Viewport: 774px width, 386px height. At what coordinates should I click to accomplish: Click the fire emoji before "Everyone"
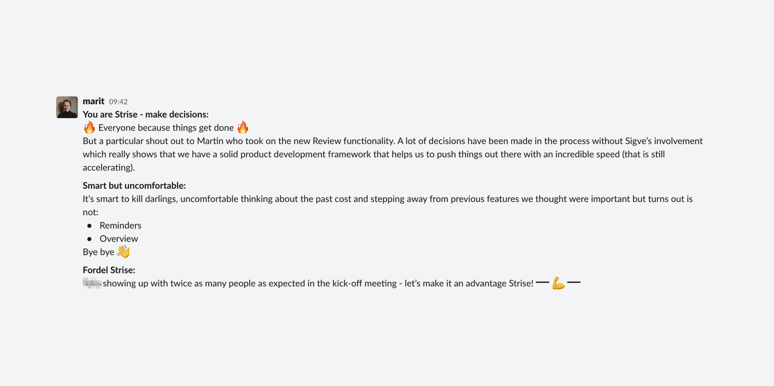89,127
